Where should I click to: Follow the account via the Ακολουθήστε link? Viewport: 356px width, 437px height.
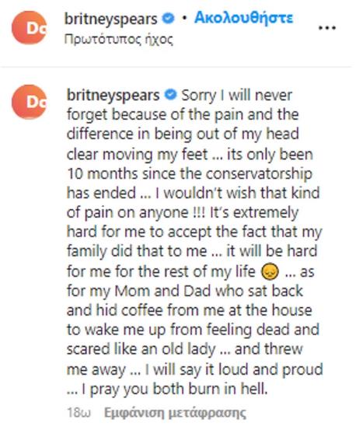(244, 18)
